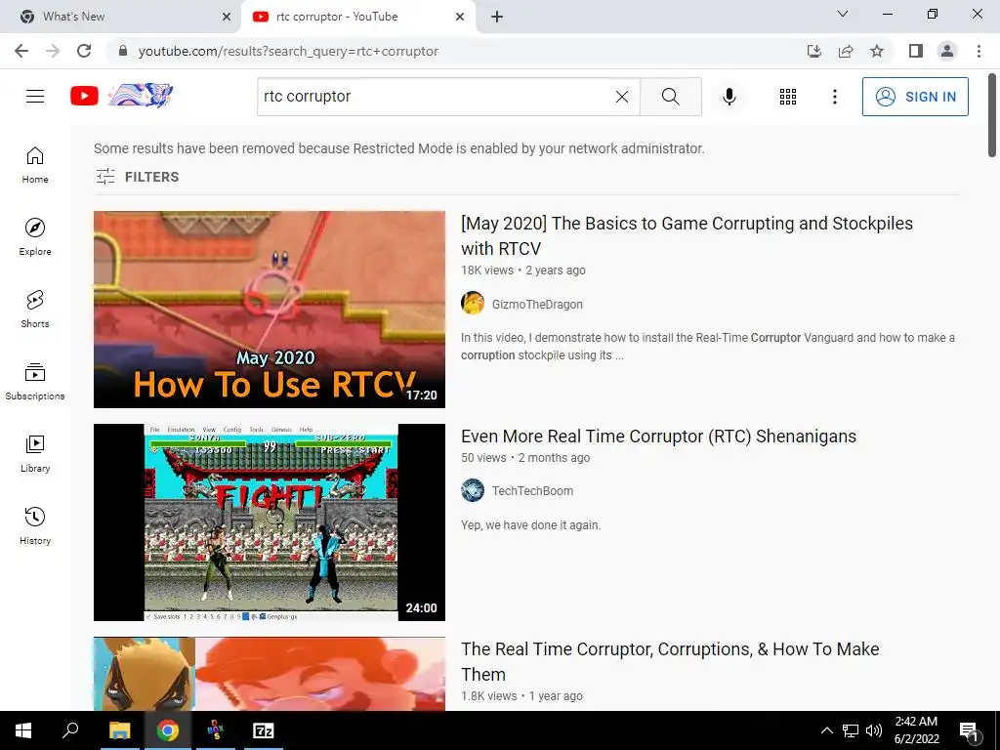
Task: Open DOSBox from the taskbar
Action: 216,730
